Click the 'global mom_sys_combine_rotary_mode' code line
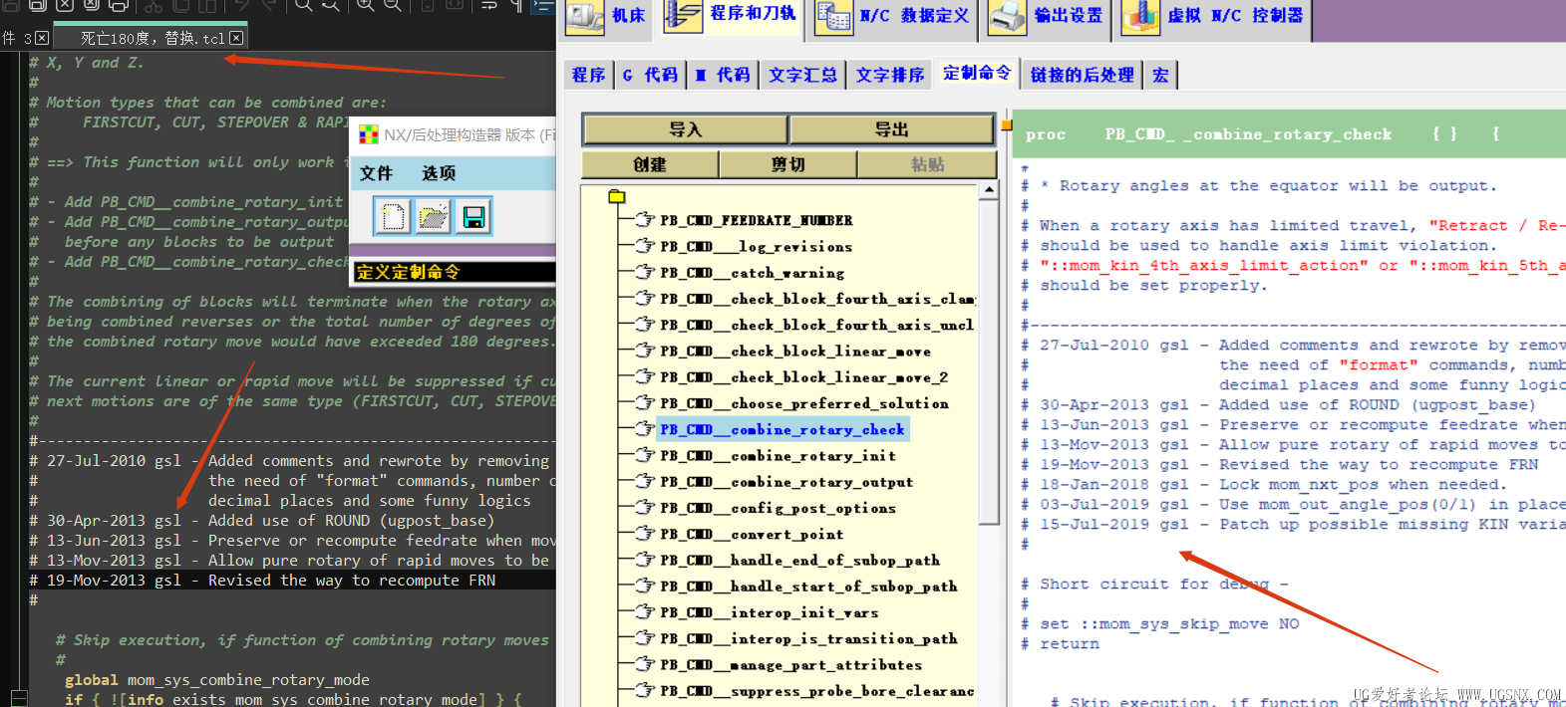 pyautogui.click(x=217, y=679)
